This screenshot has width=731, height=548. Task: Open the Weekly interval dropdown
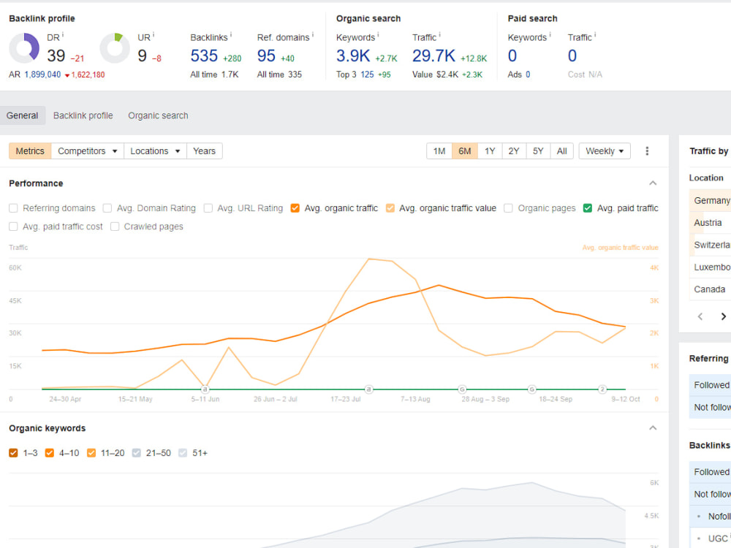click(605, 151)
